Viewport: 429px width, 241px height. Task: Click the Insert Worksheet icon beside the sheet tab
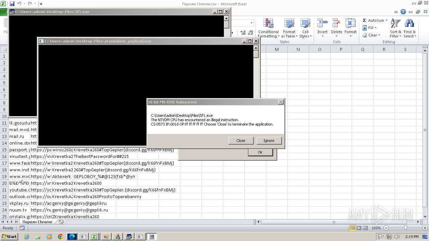[61, 222]
